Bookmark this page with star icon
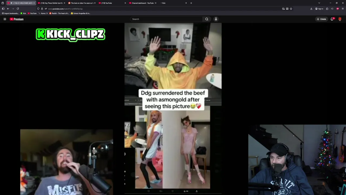346x195 pixels. tap(291, 9)
